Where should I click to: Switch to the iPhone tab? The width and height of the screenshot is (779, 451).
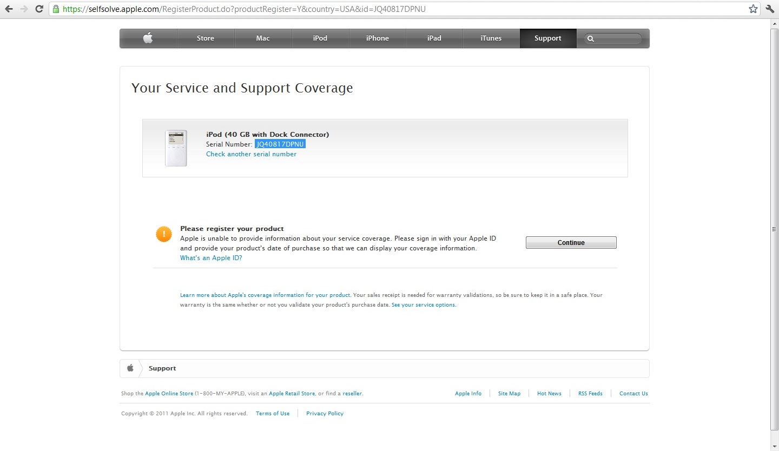378,38
